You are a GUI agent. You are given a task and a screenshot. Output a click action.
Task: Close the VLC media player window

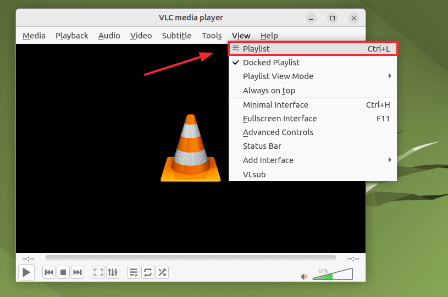pyautogui.click(x=354, y=18)
